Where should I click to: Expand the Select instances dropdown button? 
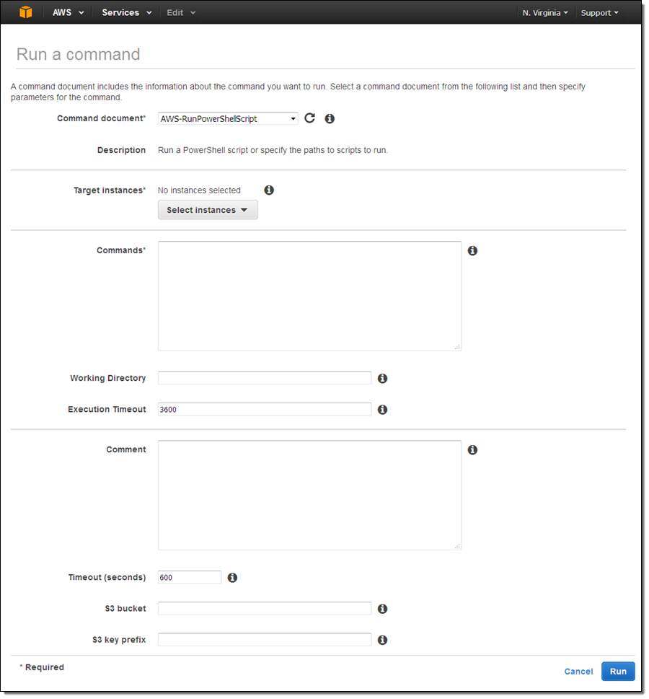pyautogui.click(x=208, y=210)
